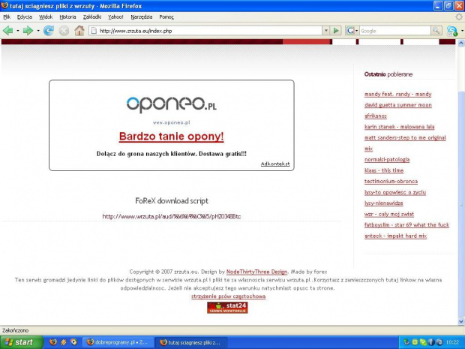Viewport: 465px width, 349px height.
Task: Open the Pomoc menu
Action: point(166,17)
